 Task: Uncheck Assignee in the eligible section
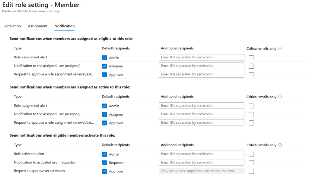coord(104,66)
